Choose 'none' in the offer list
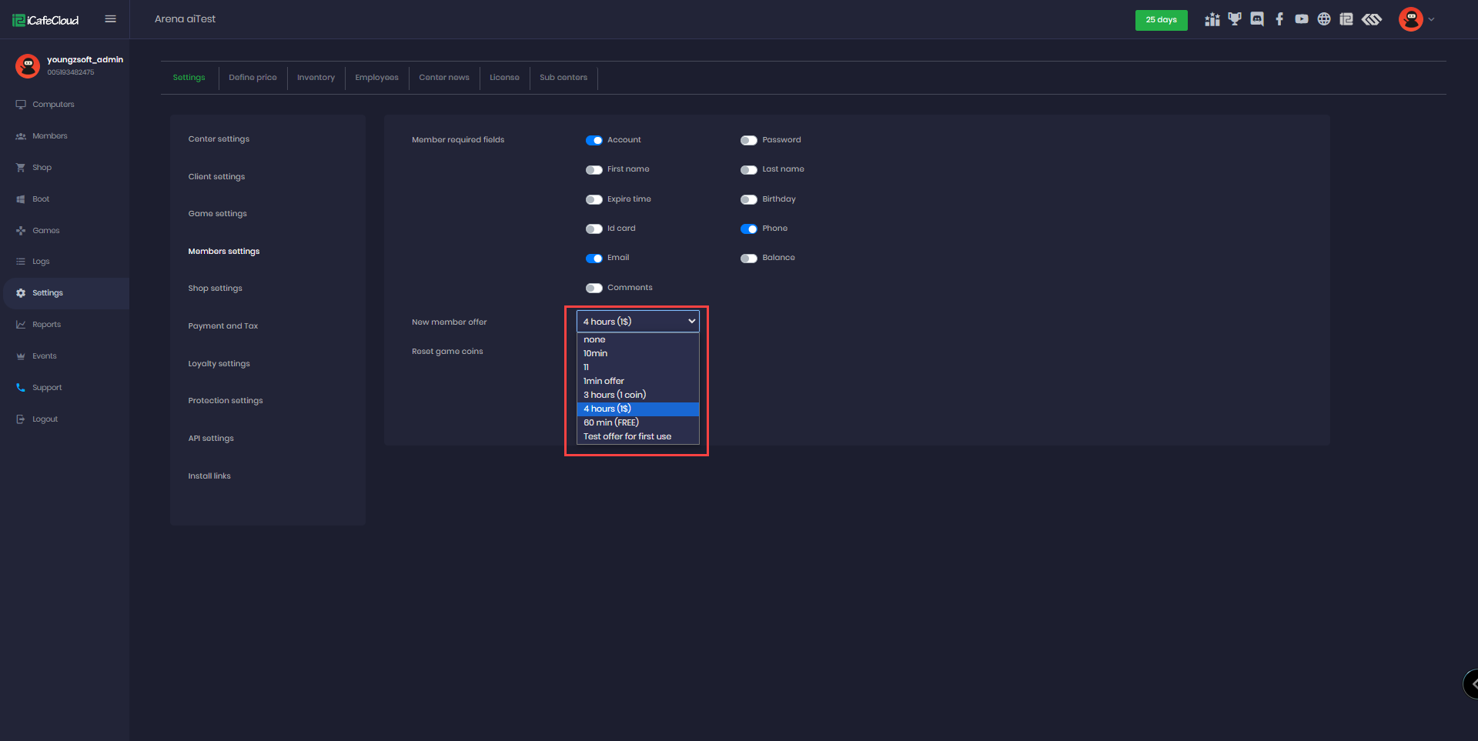This screenshot has height=741, width=1478. pyautogui.click(x=594, y=339)
